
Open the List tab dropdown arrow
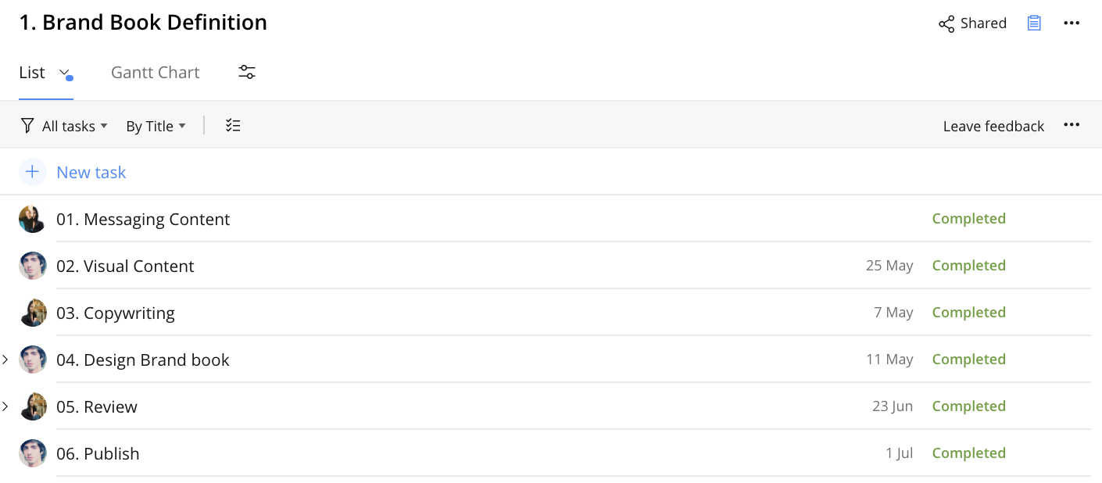click(65, 73)
